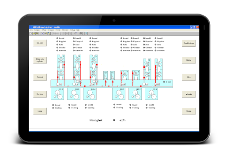The width and height of the screenshot is (226, 159).
Task: Click the F2 folder unit symbol
Action: [105, 75]
